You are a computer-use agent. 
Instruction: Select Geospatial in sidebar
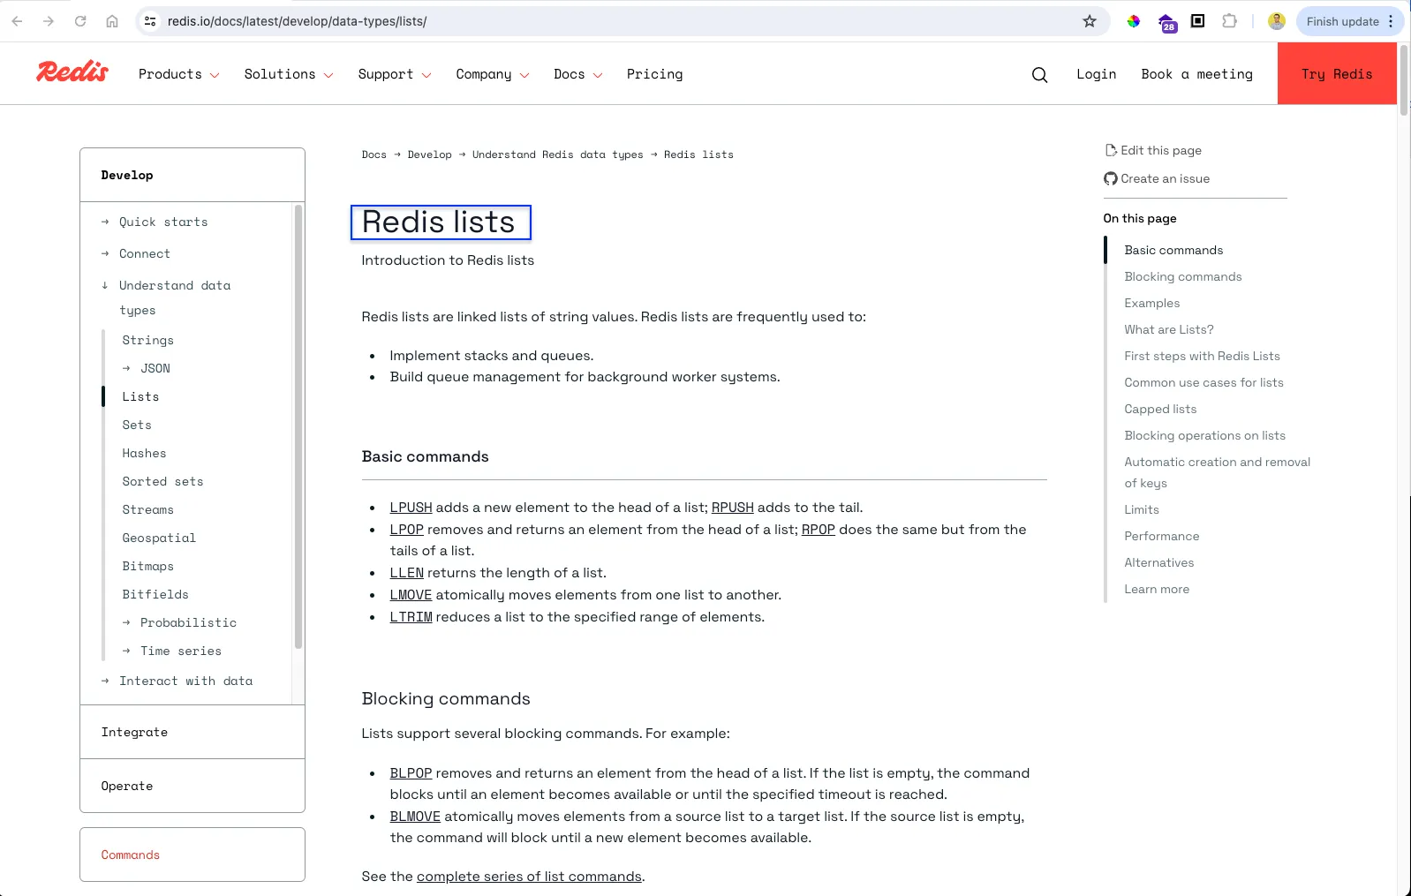159,538
